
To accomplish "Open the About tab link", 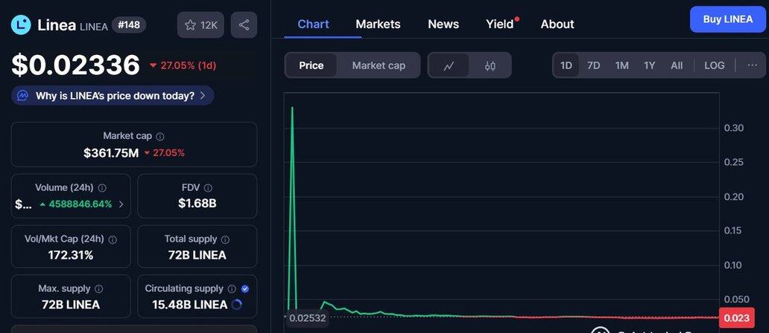I will click(x=557, y=24).
